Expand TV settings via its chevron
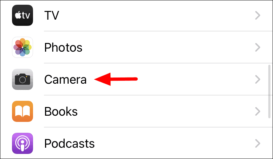 coord(258,15)
